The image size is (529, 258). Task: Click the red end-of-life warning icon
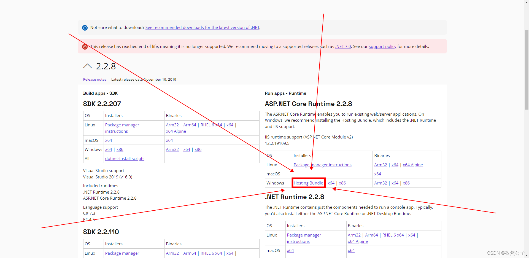(85, 47)
